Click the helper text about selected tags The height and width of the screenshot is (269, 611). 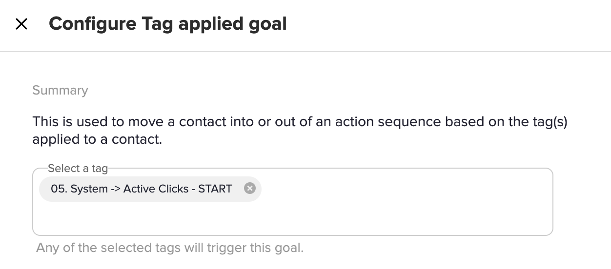click(x=170, y=248)
